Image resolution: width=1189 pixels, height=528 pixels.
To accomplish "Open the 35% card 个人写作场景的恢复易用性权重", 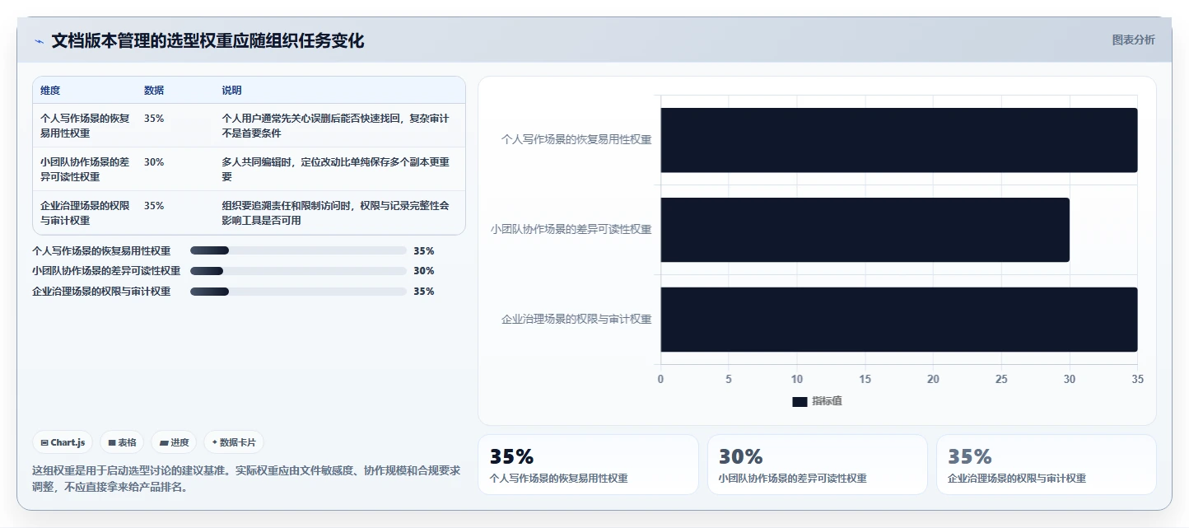I will [588, 465].
